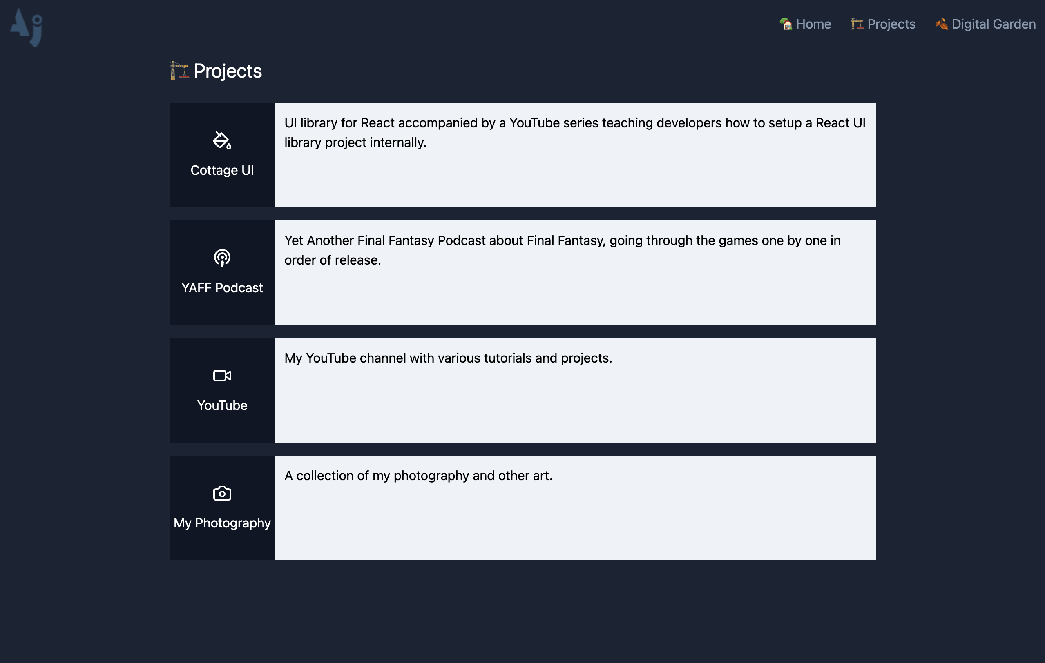
Task: Click the YouTube channel description text
Action: (x=447, y=358)
